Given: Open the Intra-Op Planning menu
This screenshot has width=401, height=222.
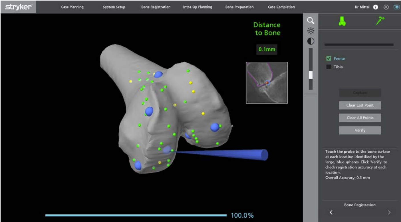Looking at the screenshot, I should tap(198, 7).
